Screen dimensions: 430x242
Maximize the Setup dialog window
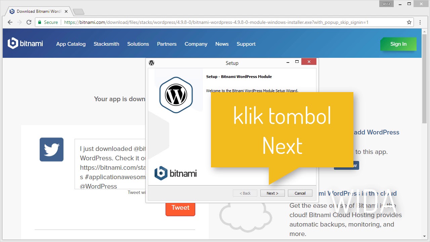point(297,62)
